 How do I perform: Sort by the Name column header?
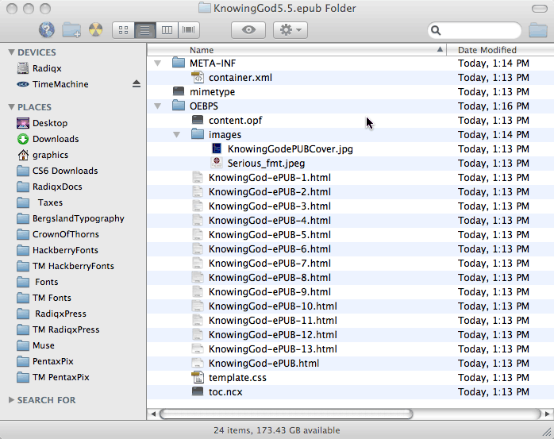297,50
